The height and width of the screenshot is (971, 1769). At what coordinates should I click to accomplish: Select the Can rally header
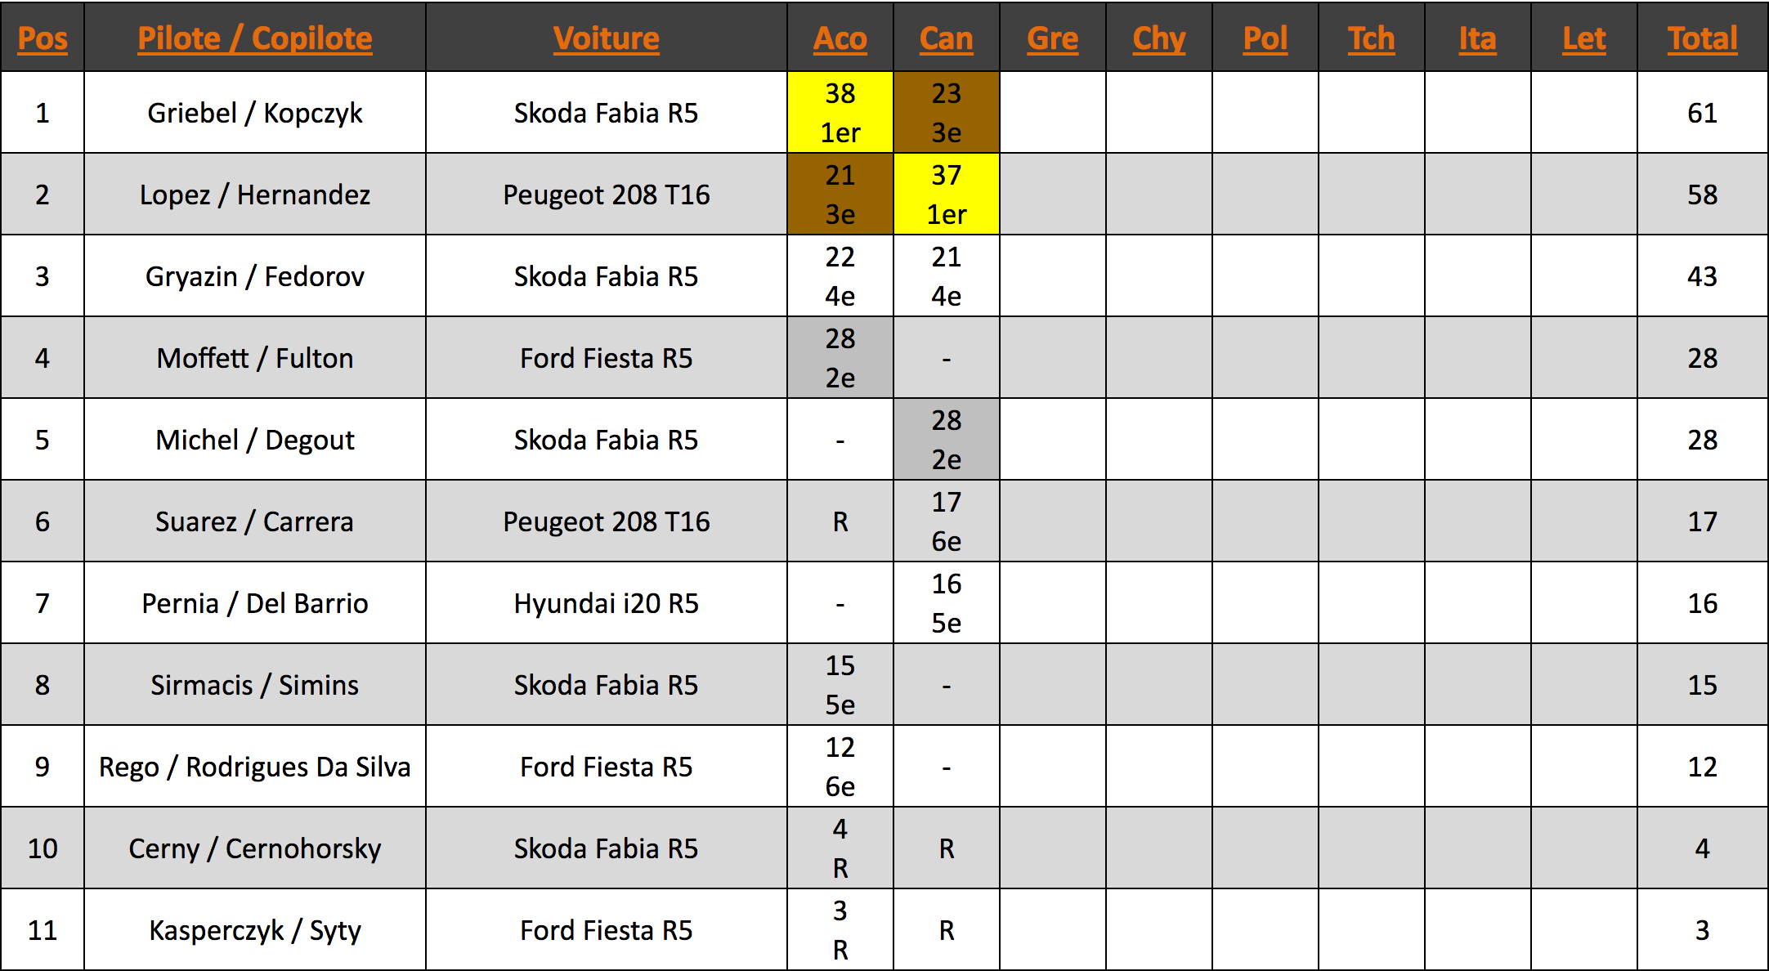pos(947,38)
